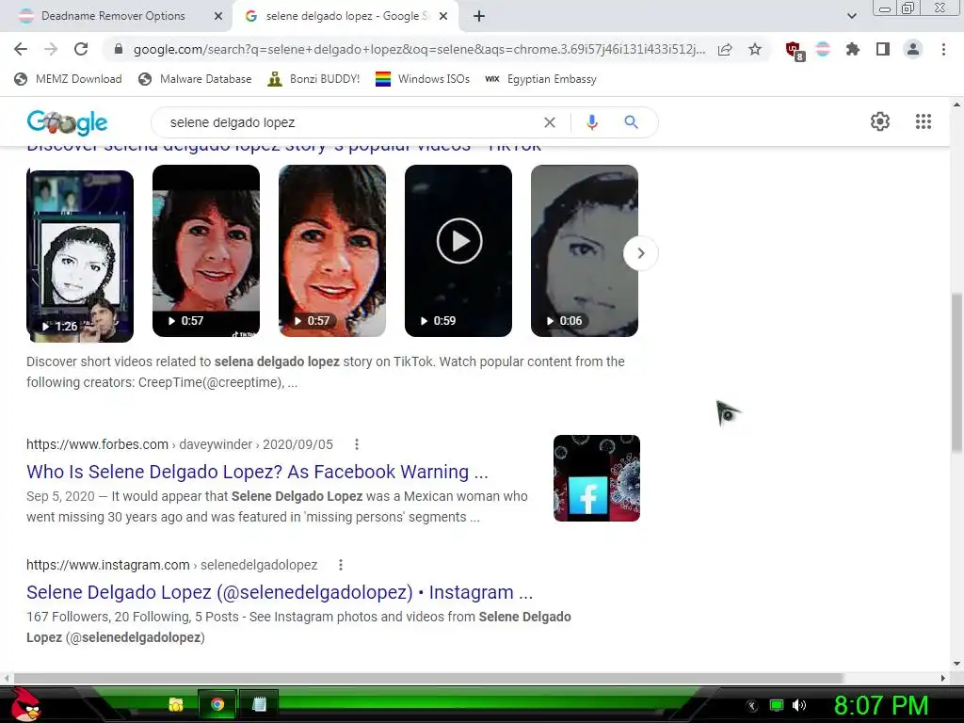
Task: Click the browser forward arrow
Action: point(51,49)
